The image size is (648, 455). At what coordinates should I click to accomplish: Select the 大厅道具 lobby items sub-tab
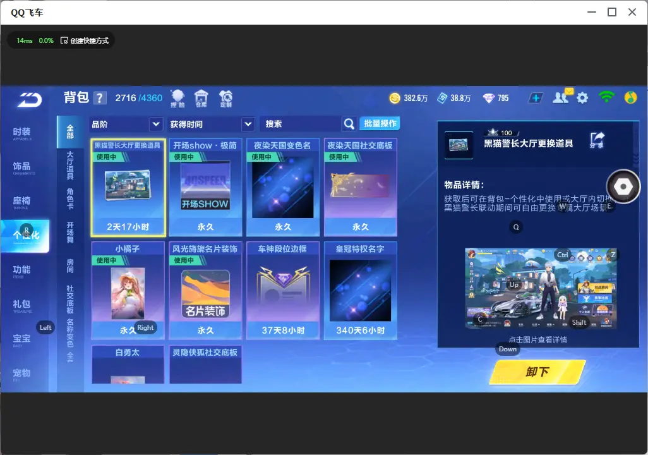(70, 166)
